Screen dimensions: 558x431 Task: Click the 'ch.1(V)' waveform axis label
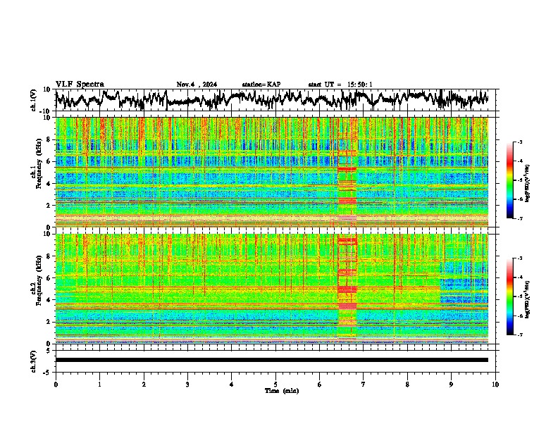tap(33, 100)
